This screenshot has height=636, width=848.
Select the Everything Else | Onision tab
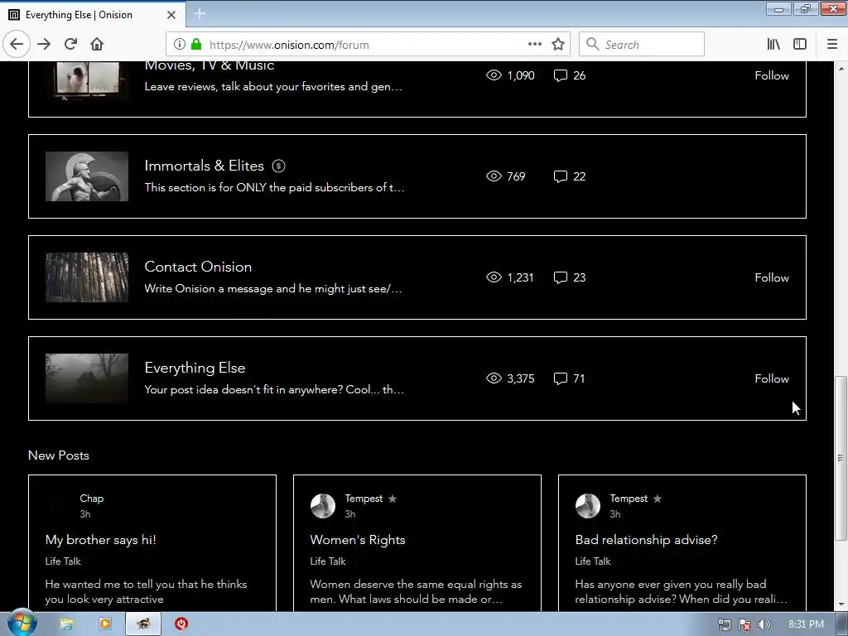click(x=93, y=15)
